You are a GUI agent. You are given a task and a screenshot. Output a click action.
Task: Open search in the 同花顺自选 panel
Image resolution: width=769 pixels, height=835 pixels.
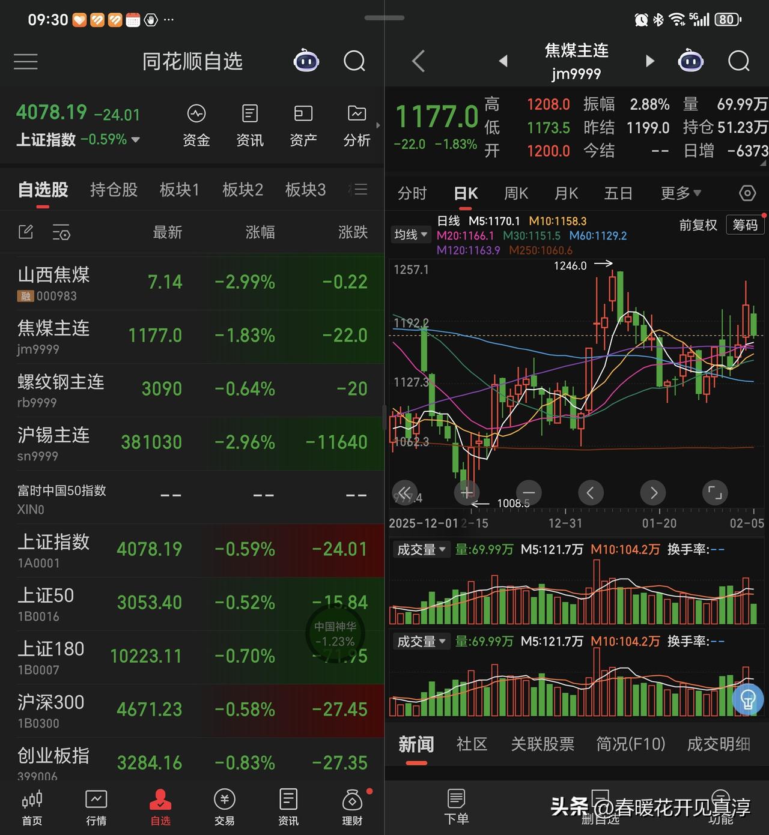coord(354,61)
